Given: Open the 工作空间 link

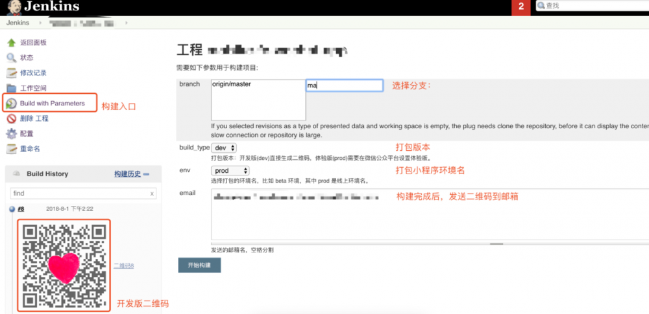Looking at the screenshot, I should point(33,88).
